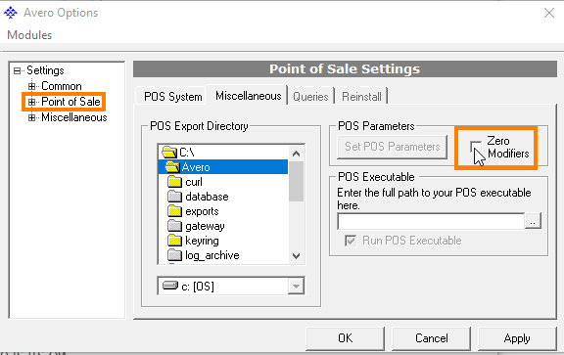564x355 pixels.
Task: Enable the Zero Modifiers checkbox
Action: (476, 147)
